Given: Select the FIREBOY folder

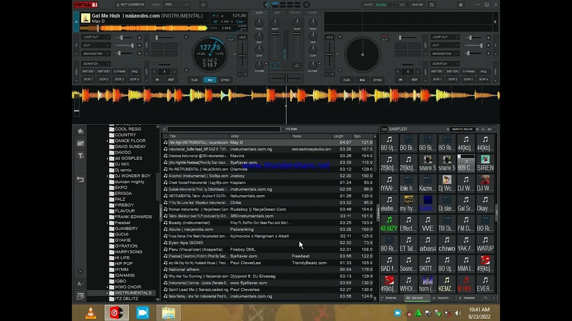Looking at the screenshot, I should (x=124, y=205).
